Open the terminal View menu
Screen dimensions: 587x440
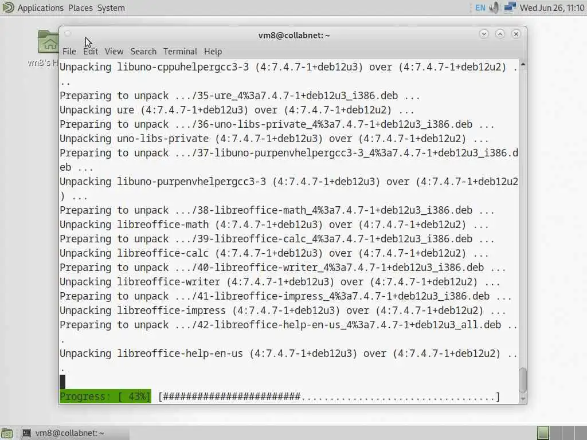[x=114, y=51]
